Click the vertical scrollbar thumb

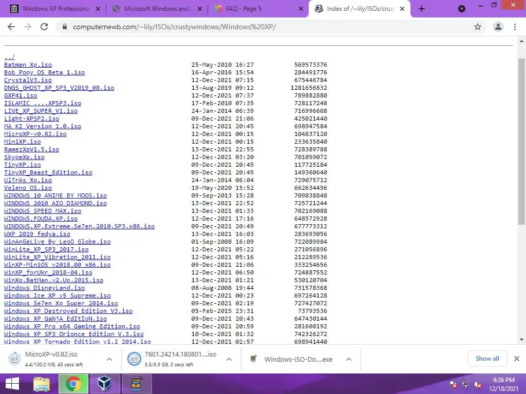click(x=521, y=141)
